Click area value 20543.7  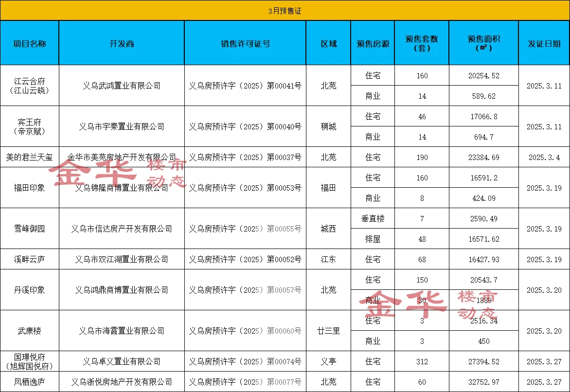[484, 280]
